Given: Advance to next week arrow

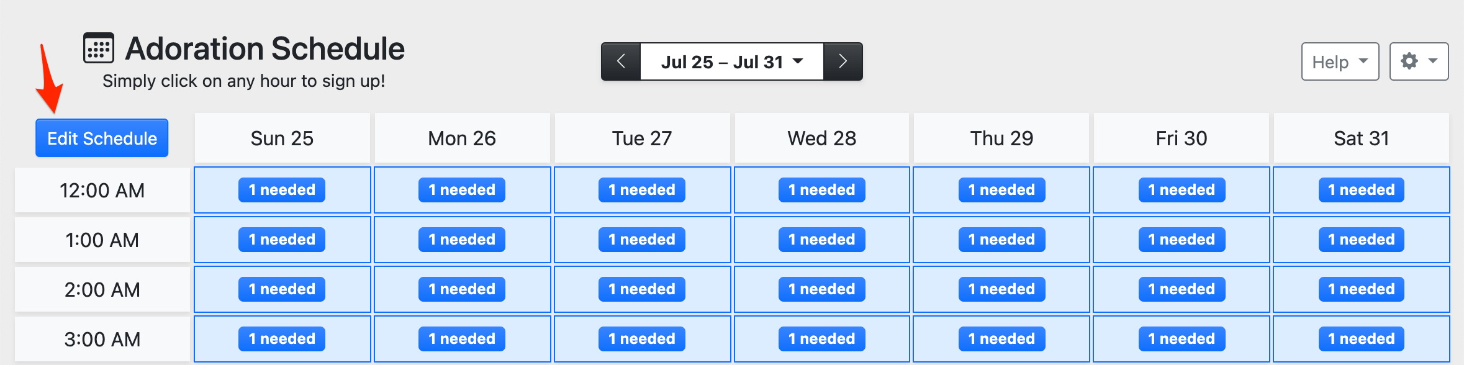Looking at the screenshot, I should tap(843, 61).
